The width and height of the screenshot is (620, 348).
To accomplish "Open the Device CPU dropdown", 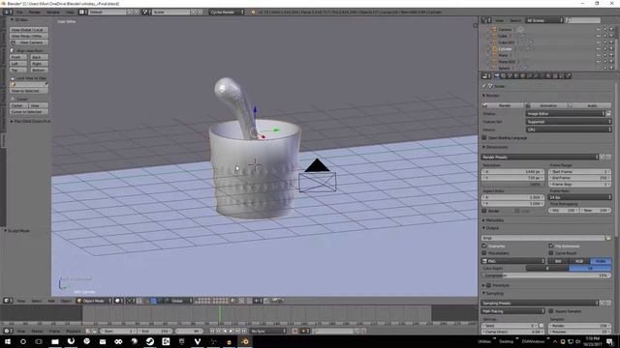I will pyautogui.click(x=569, y=130).
